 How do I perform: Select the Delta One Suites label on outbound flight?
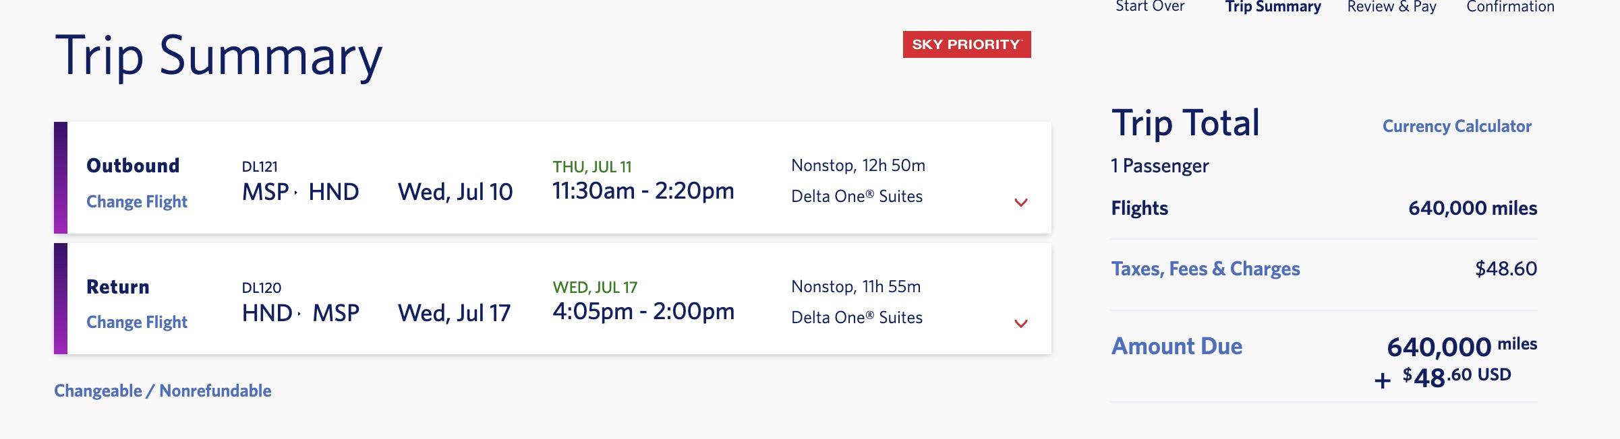point(857,197)
